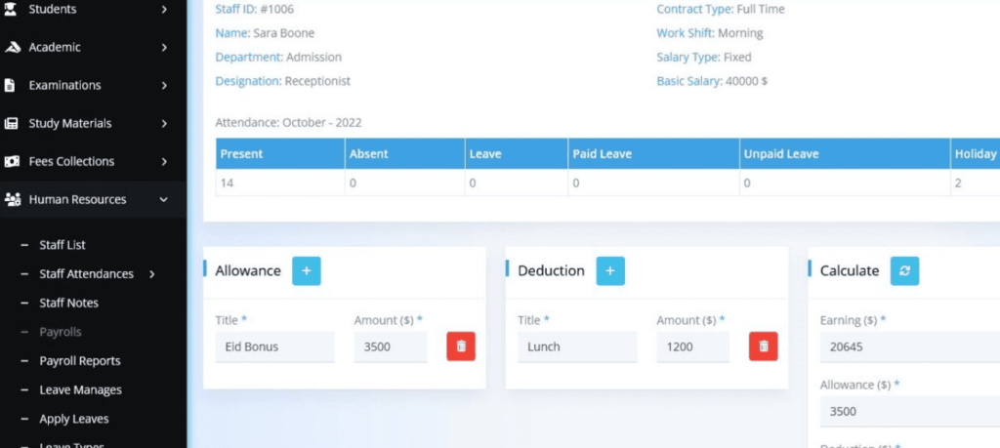Click the Study Materials icon

12,124
